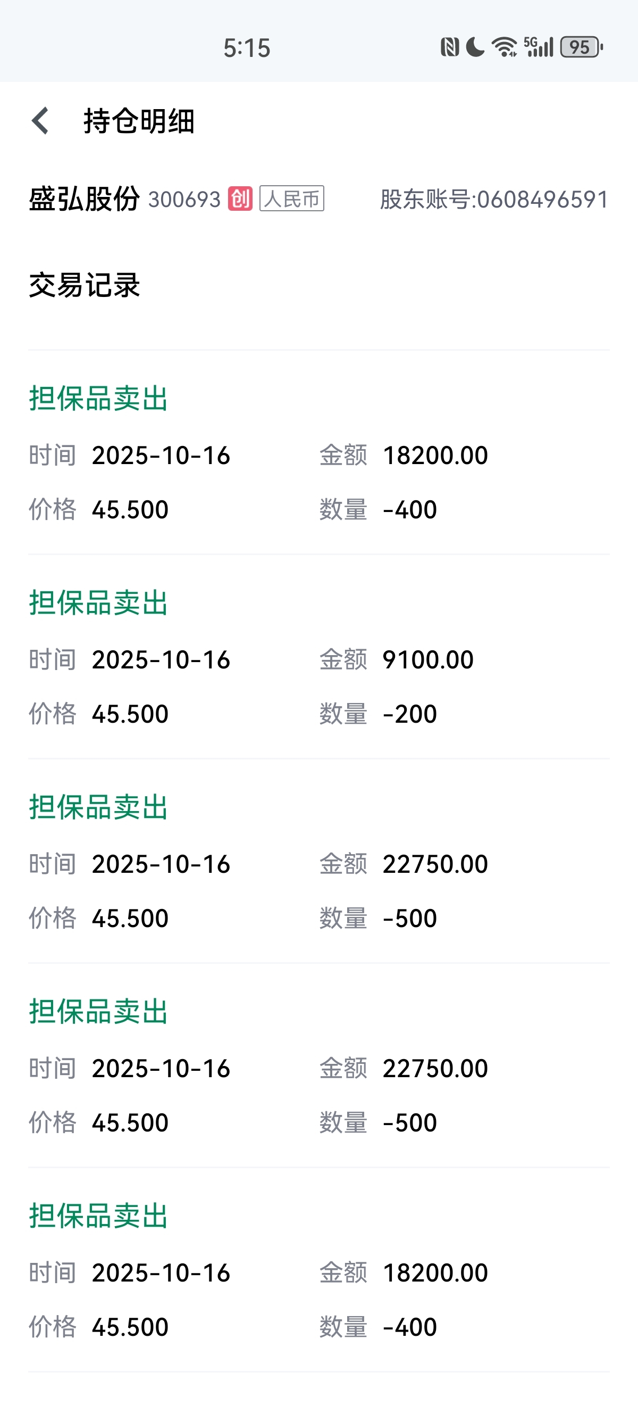638x1405 pixels.
Task: Tap the 股东账号 account number
Action: click(493, 200)
